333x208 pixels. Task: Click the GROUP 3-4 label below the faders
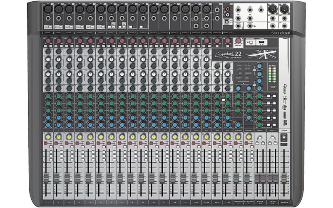273,202
